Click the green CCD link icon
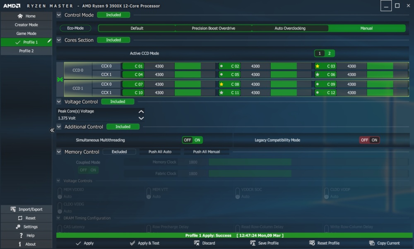414x249 pixels. (60, 79)
